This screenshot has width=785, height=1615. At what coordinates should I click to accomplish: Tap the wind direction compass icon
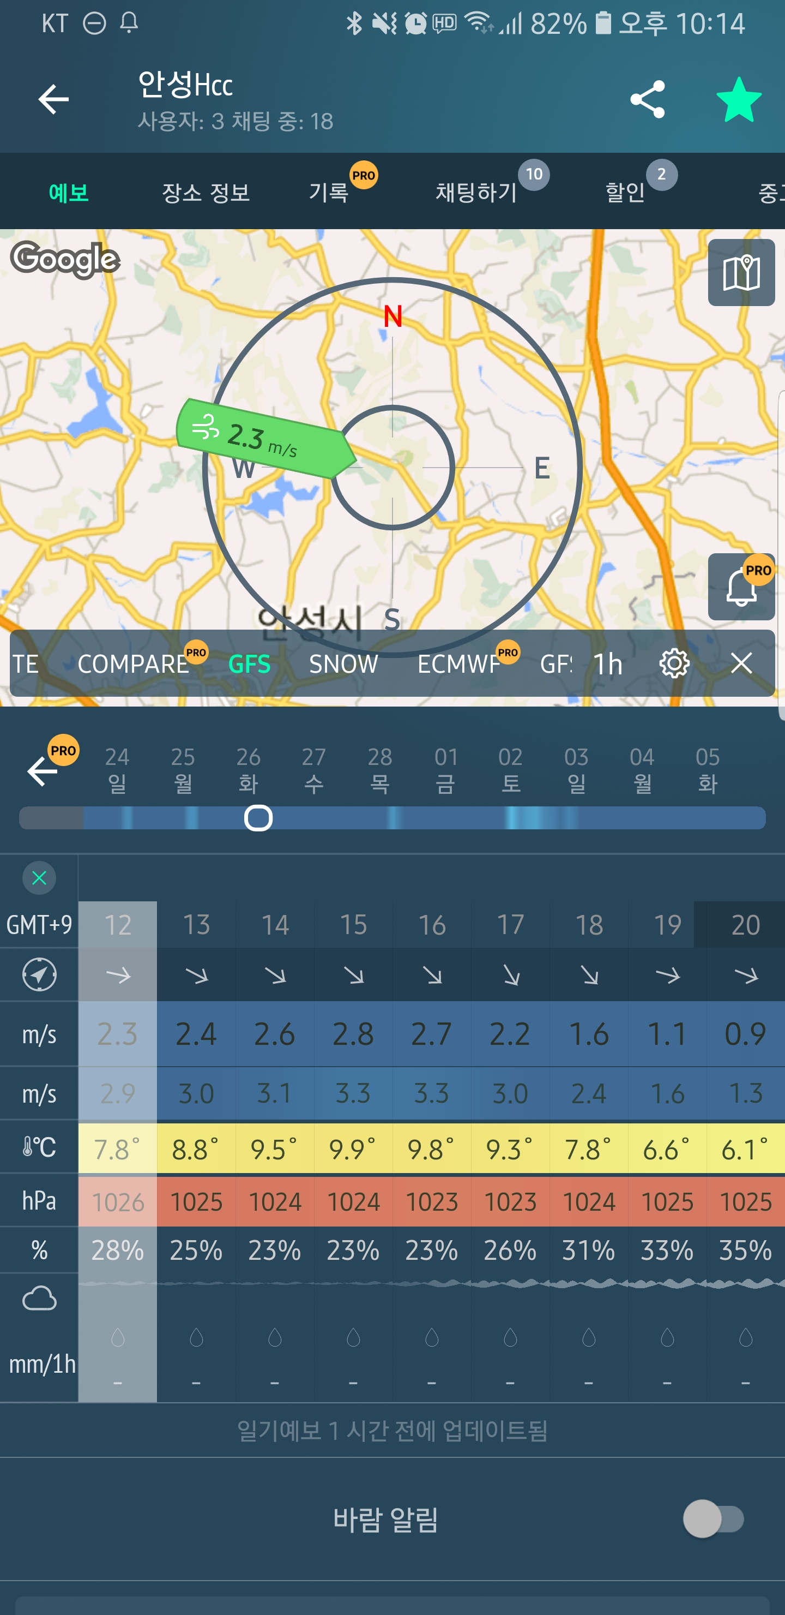39,974
